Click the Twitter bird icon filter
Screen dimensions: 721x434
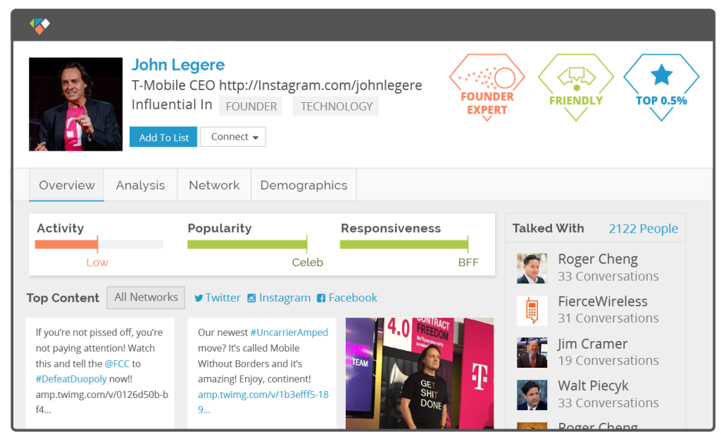click(199, 298)
